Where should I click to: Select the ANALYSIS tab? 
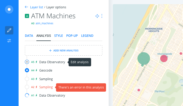43,36
